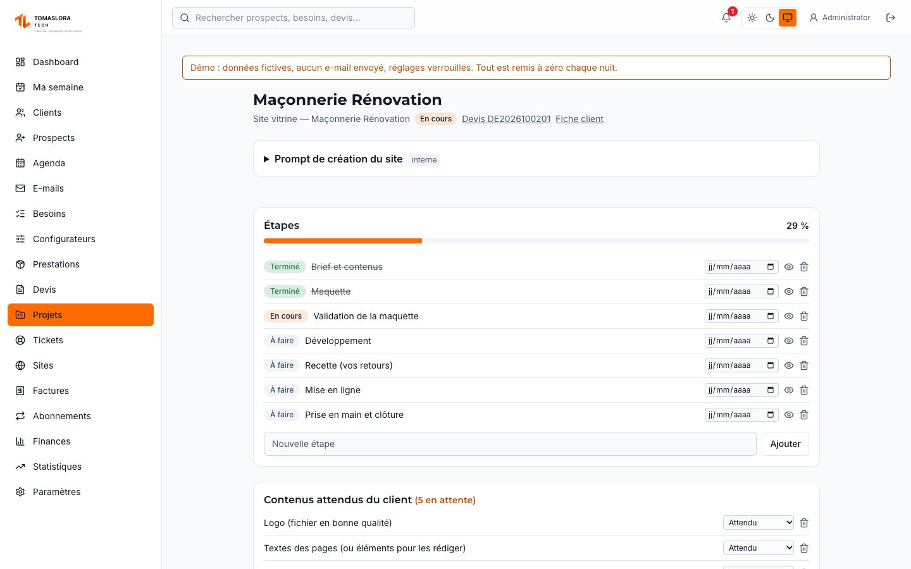Select system theme monitor icon
The image size is (911, 569).
pos(788,18)
